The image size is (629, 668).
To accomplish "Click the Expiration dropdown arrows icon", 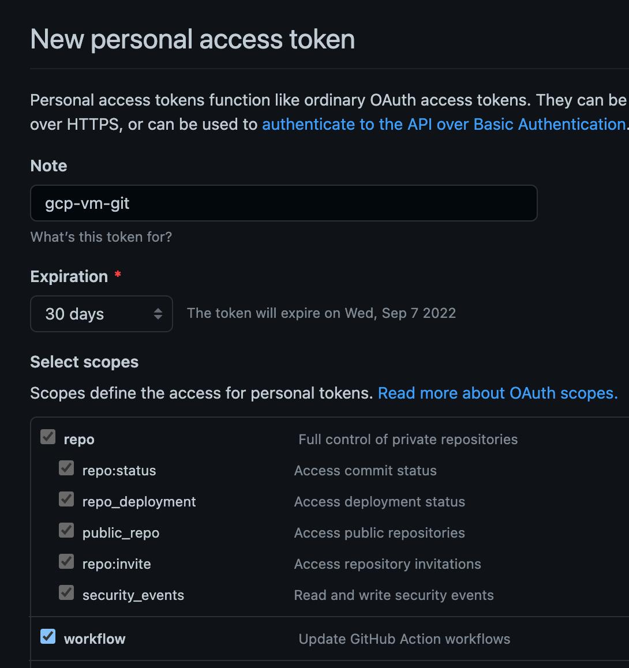I will 158,314.
